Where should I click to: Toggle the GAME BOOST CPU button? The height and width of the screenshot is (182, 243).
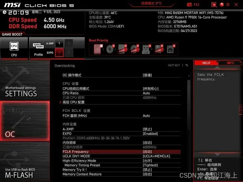pyautogui.click(x=14, y=48)
